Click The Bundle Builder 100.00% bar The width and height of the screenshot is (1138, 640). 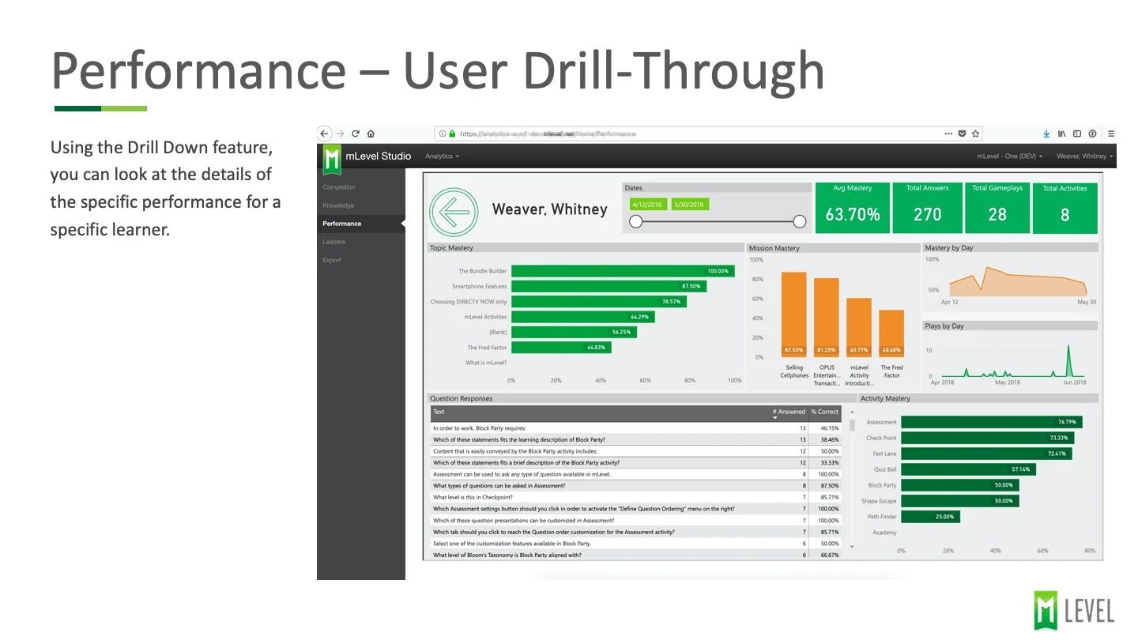(x=623, y=271)
